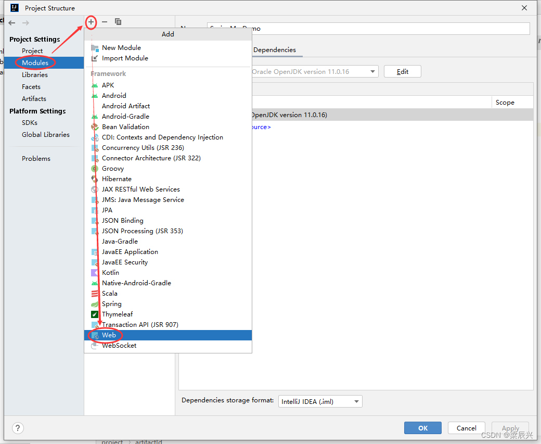Open Global Libraries under Platform Settings
This screenshot has height=444, width=541.
click(x=46, y=135)
